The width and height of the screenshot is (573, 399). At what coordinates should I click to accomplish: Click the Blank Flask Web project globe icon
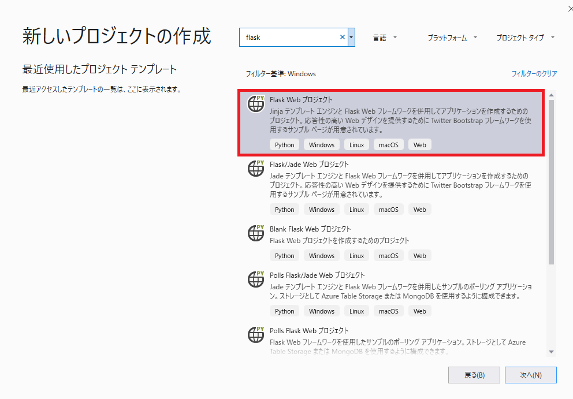[256, 233]
